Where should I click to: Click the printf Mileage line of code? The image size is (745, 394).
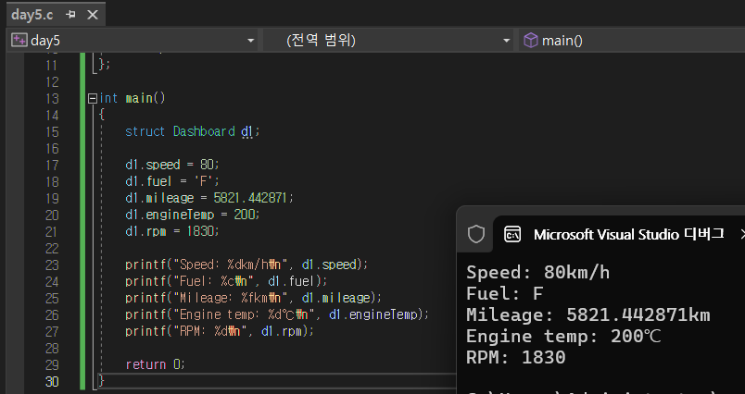click(x=253, y=298)
